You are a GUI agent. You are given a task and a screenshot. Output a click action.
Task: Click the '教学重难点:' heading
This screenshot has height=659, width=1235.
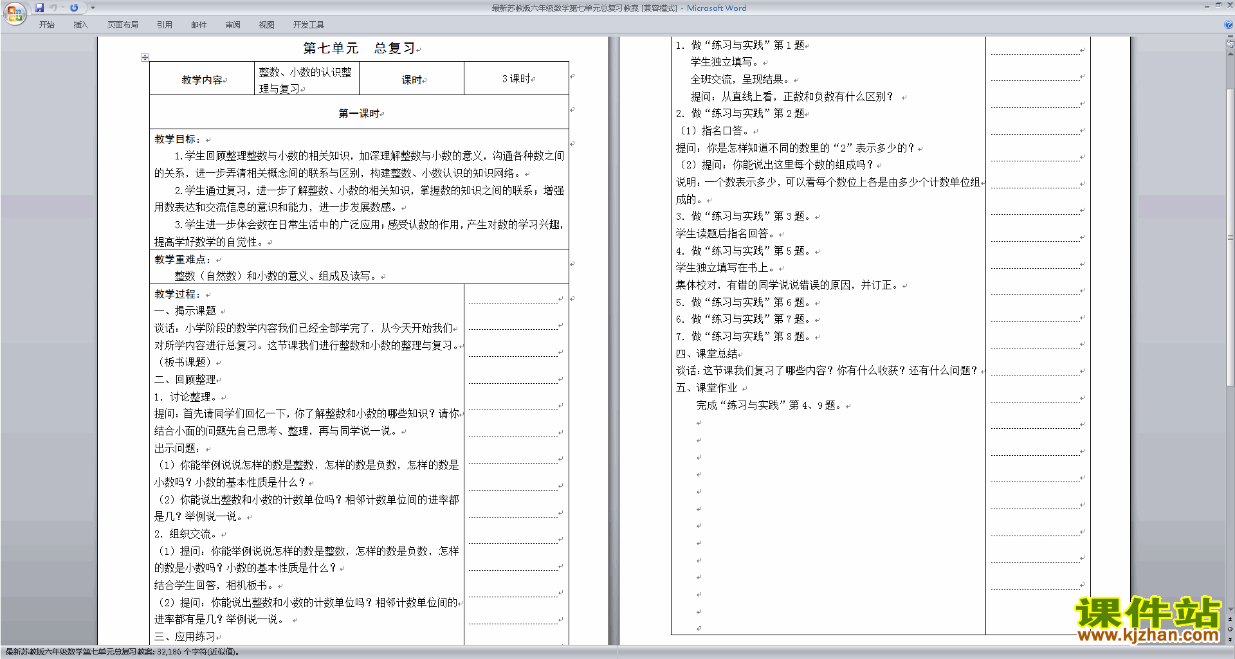183,259
